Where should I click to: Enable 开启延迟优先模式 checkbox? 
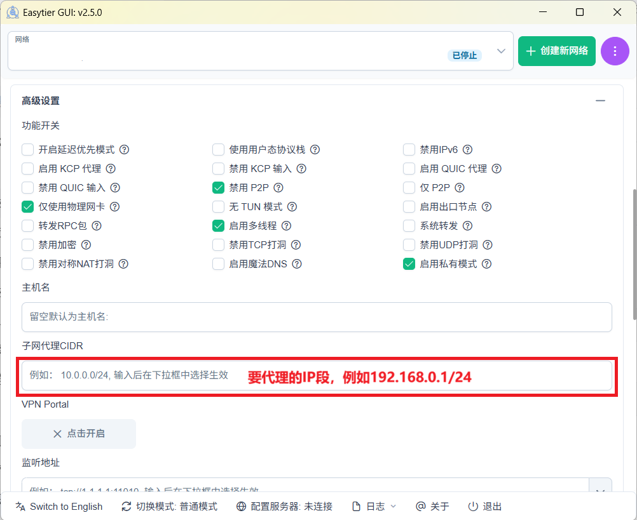tap(27, 150)
